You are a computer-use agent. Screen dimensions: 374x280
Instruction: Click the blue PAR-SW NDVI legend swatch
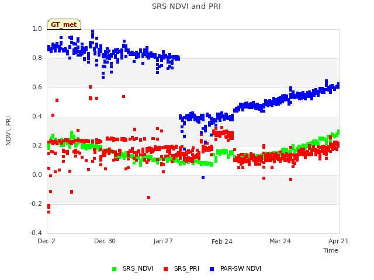pos(212,269)
